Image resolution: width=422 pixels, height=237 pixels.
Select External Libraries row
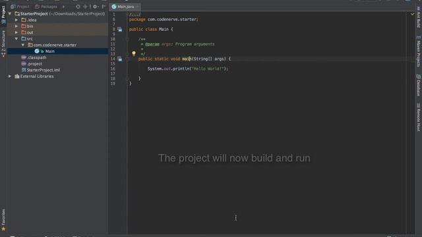[x=58, y=76]
